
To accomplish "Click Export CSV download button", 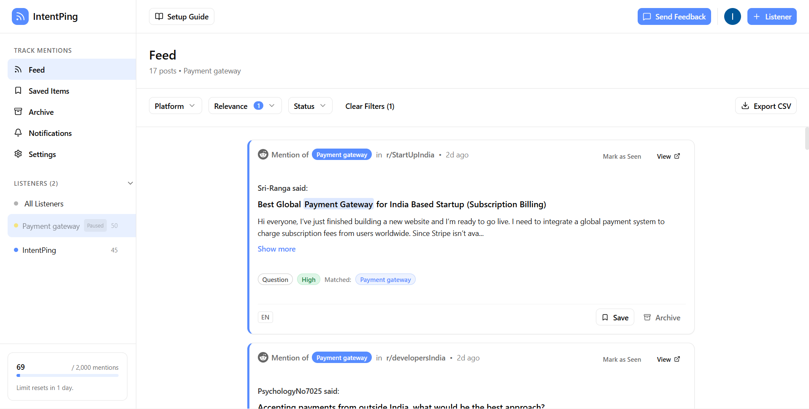I will pos(766,106).
